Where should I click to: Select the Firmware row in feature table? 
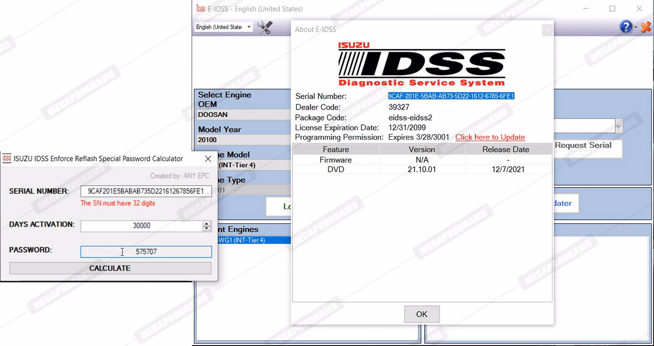click(422, 160)
